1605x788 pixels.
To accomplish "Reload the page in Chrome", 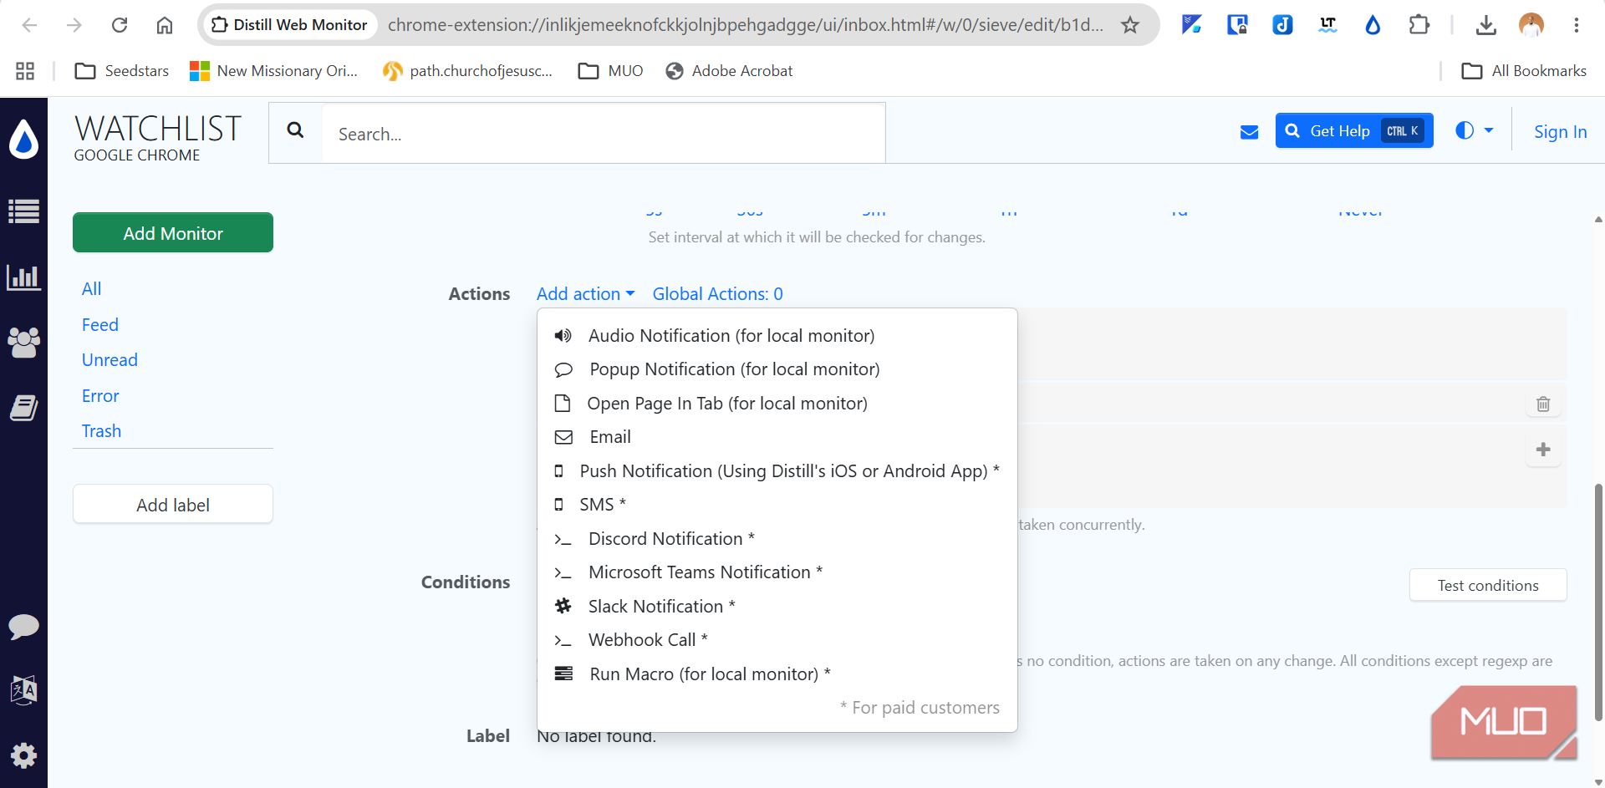I will click(x=120, y=25).
